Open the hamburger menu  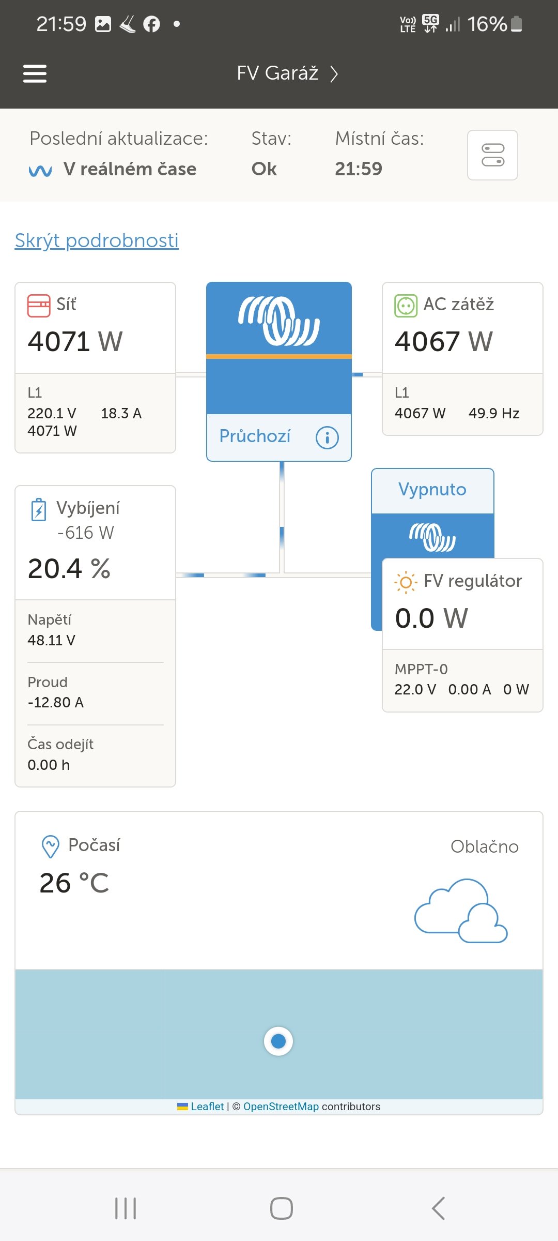pyautogui.click(x=35, y=73)
